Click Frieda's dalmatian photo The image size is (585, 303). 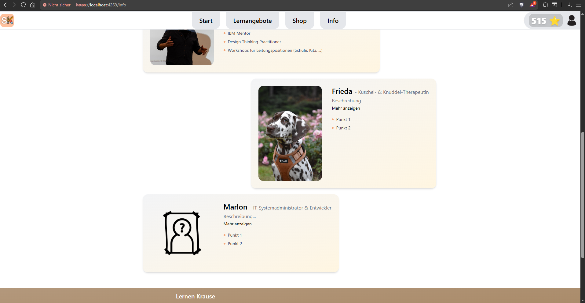coord(290,133)
